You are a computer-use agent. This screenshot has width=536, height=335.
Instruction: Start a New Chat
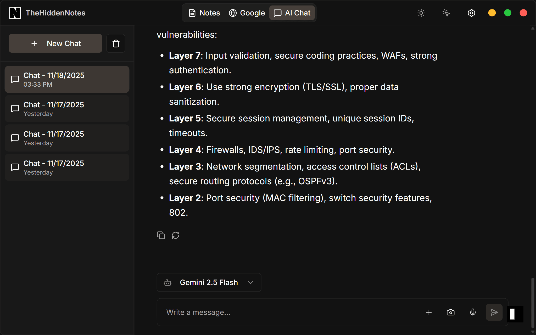tap(55, 43)
